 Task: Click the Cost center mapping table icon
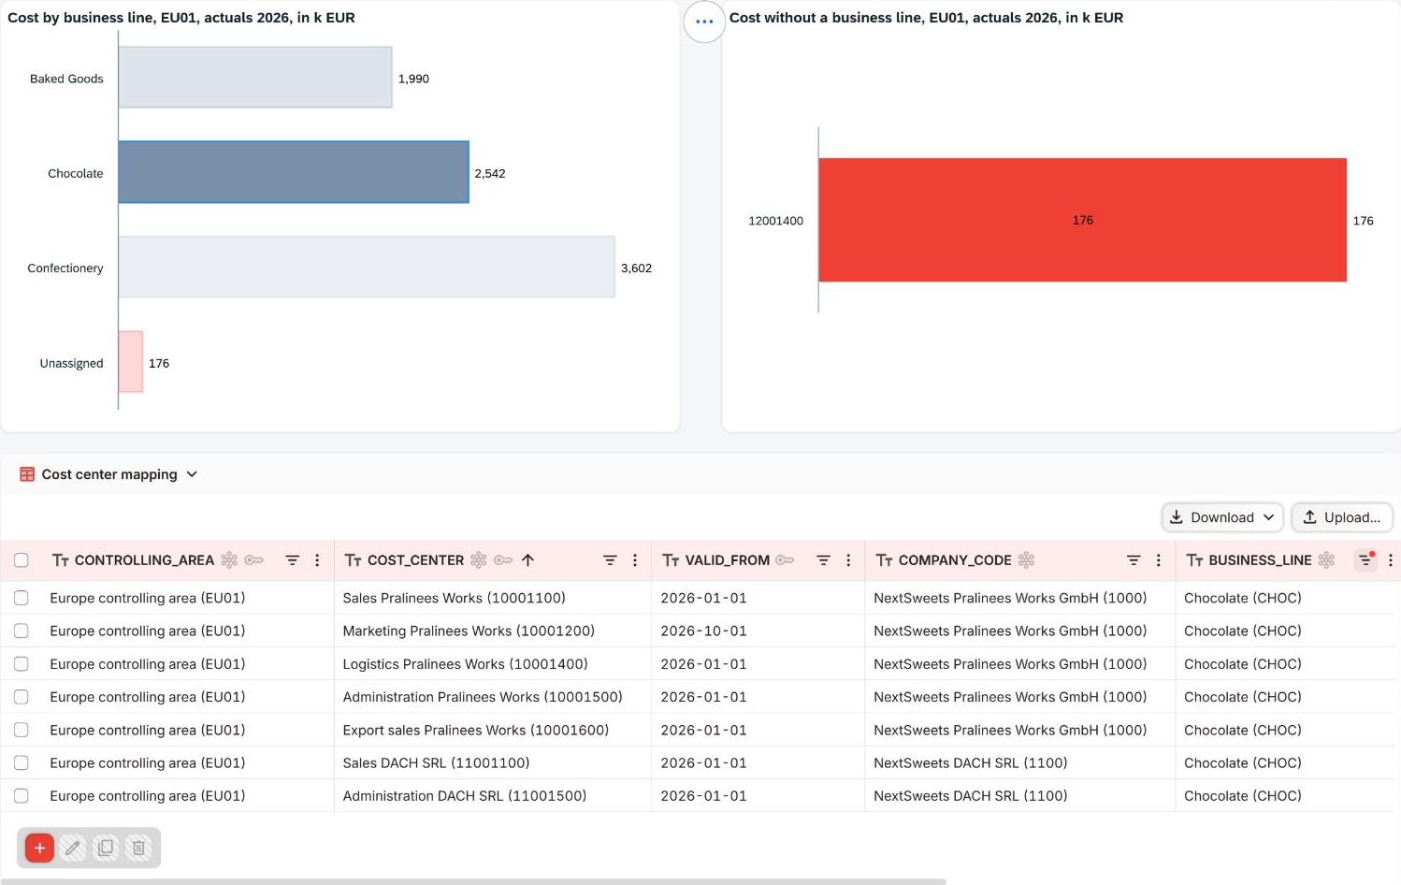[x=27, y=474]
